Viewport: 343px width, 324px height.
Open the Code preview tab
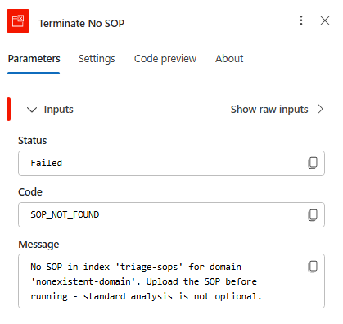[x=165, y=59]
